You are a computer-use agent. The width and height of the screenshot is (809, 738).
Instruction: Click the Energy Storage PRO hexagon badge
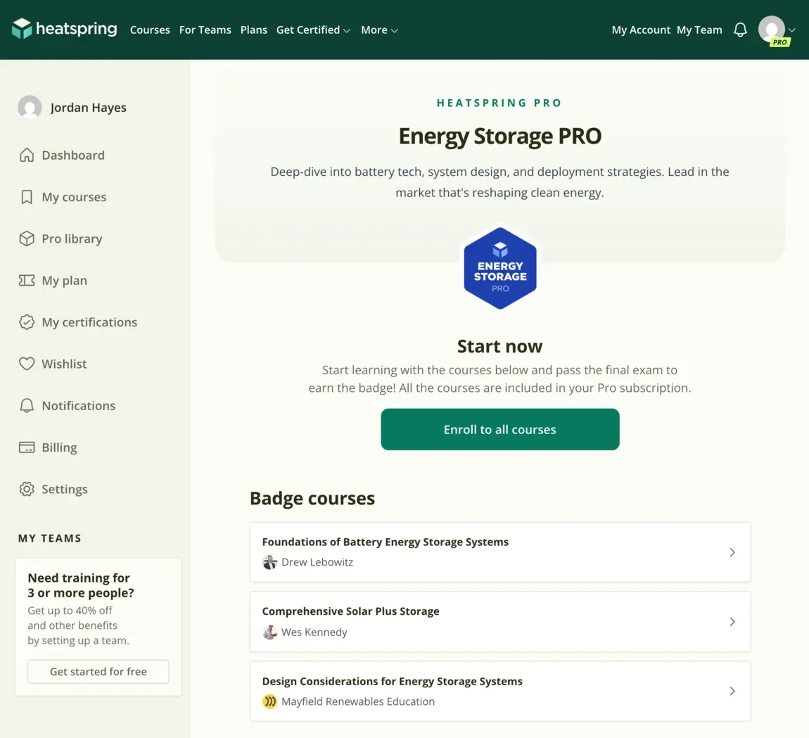(500, 268)
